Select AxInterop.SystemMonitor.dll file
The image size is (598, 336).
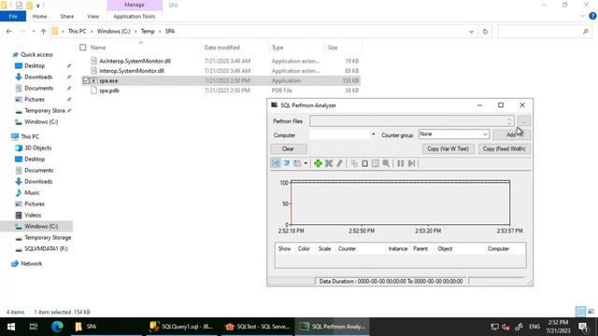pyautogui.click(x=135, y=61)
